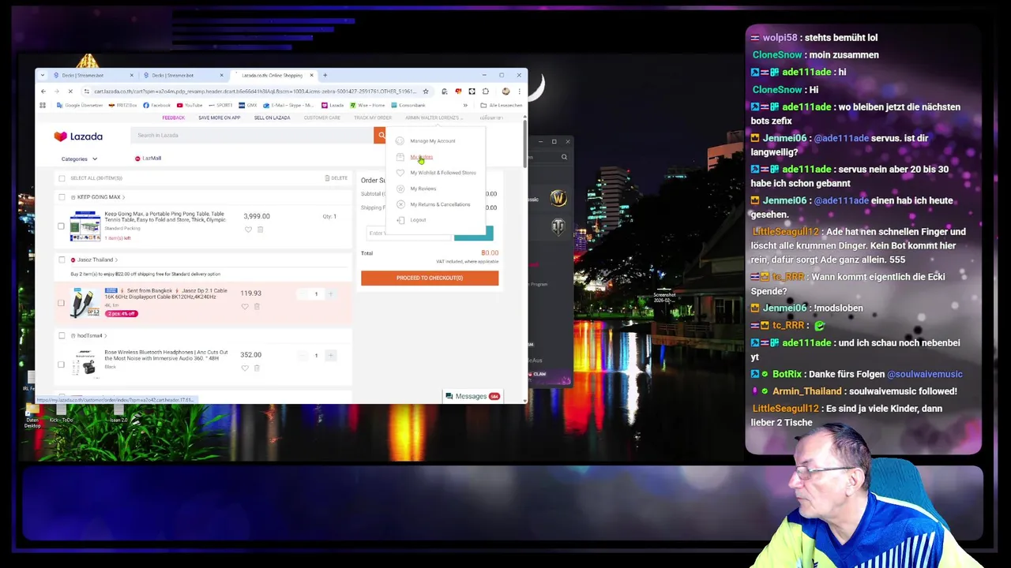Open the Chrome tab search dropdown arrow

coord(43,76)
